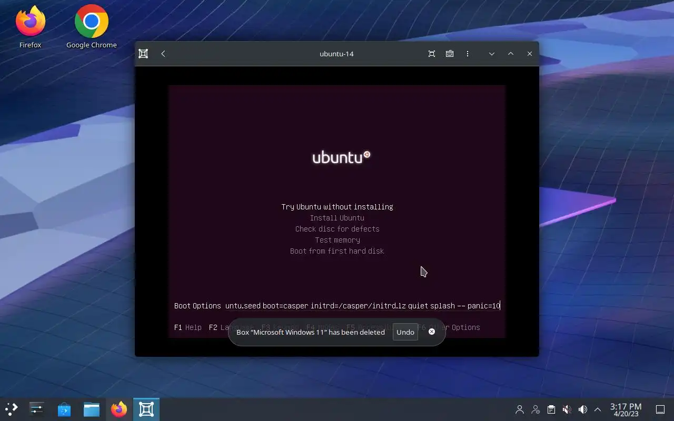Open the audio volume tray icon
Screen dimensions: 674x421
pyautogui.click(x=582, y=409)
